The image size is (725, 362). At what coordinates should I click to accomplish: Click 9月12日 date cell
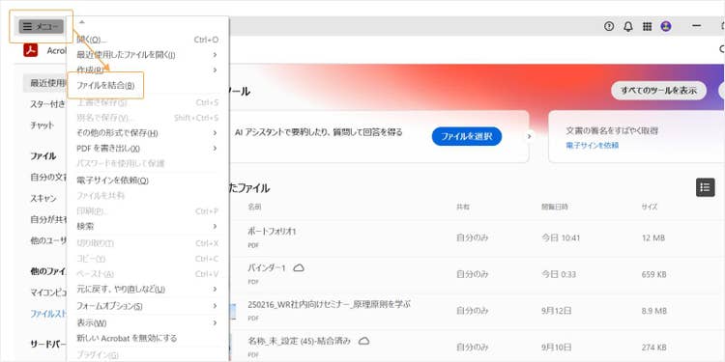click(556, 311)
